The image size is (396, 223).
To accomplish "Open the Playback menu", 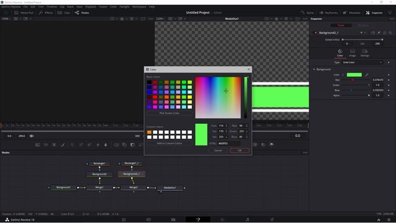I will pyautogui.click(x=90, y=7).
